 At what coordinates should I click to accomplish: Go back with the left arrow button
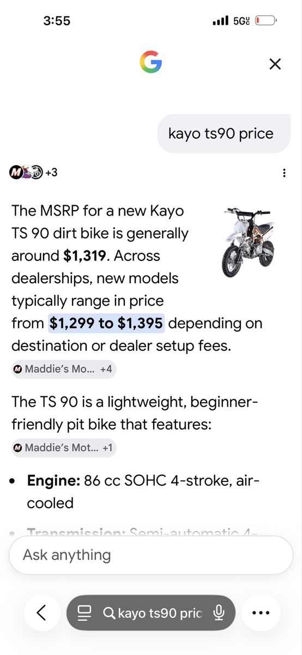[x=41, y=613]
